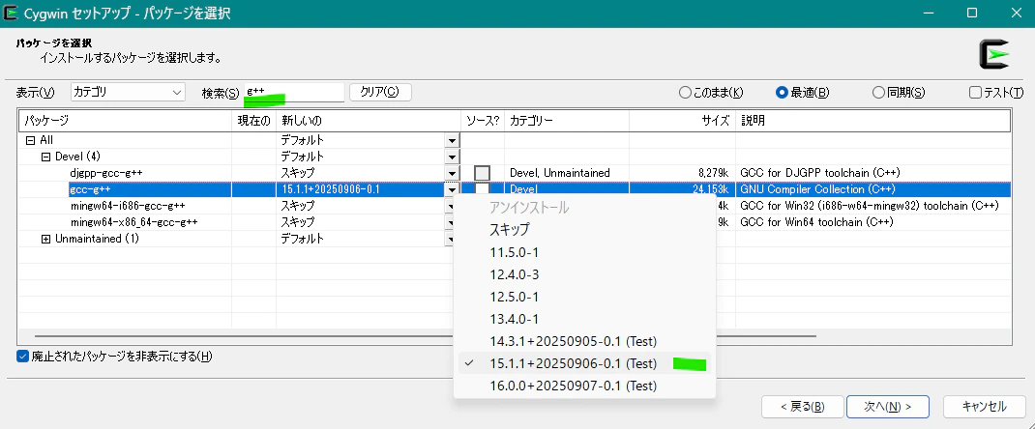
Task: Expand the Unmaintained (1) tree node
Action: [45, 239]
